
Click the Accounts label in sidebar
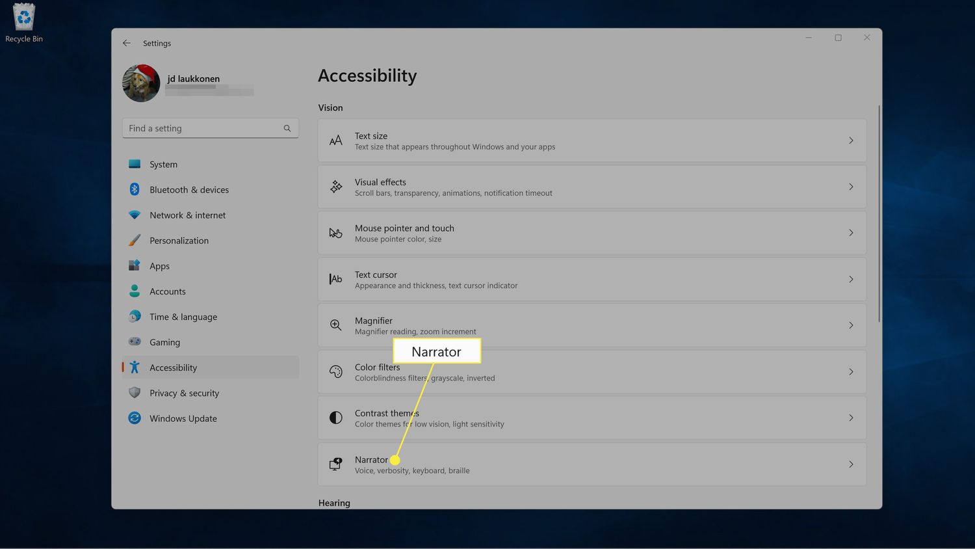point(168,291)
